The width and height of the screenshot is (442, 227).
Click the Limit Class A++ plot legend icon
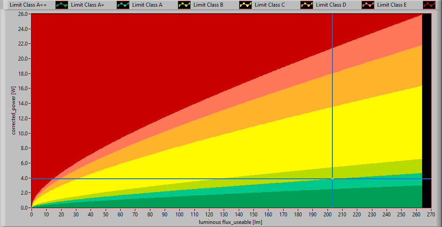pyautogui.click(x=63, y=5)
